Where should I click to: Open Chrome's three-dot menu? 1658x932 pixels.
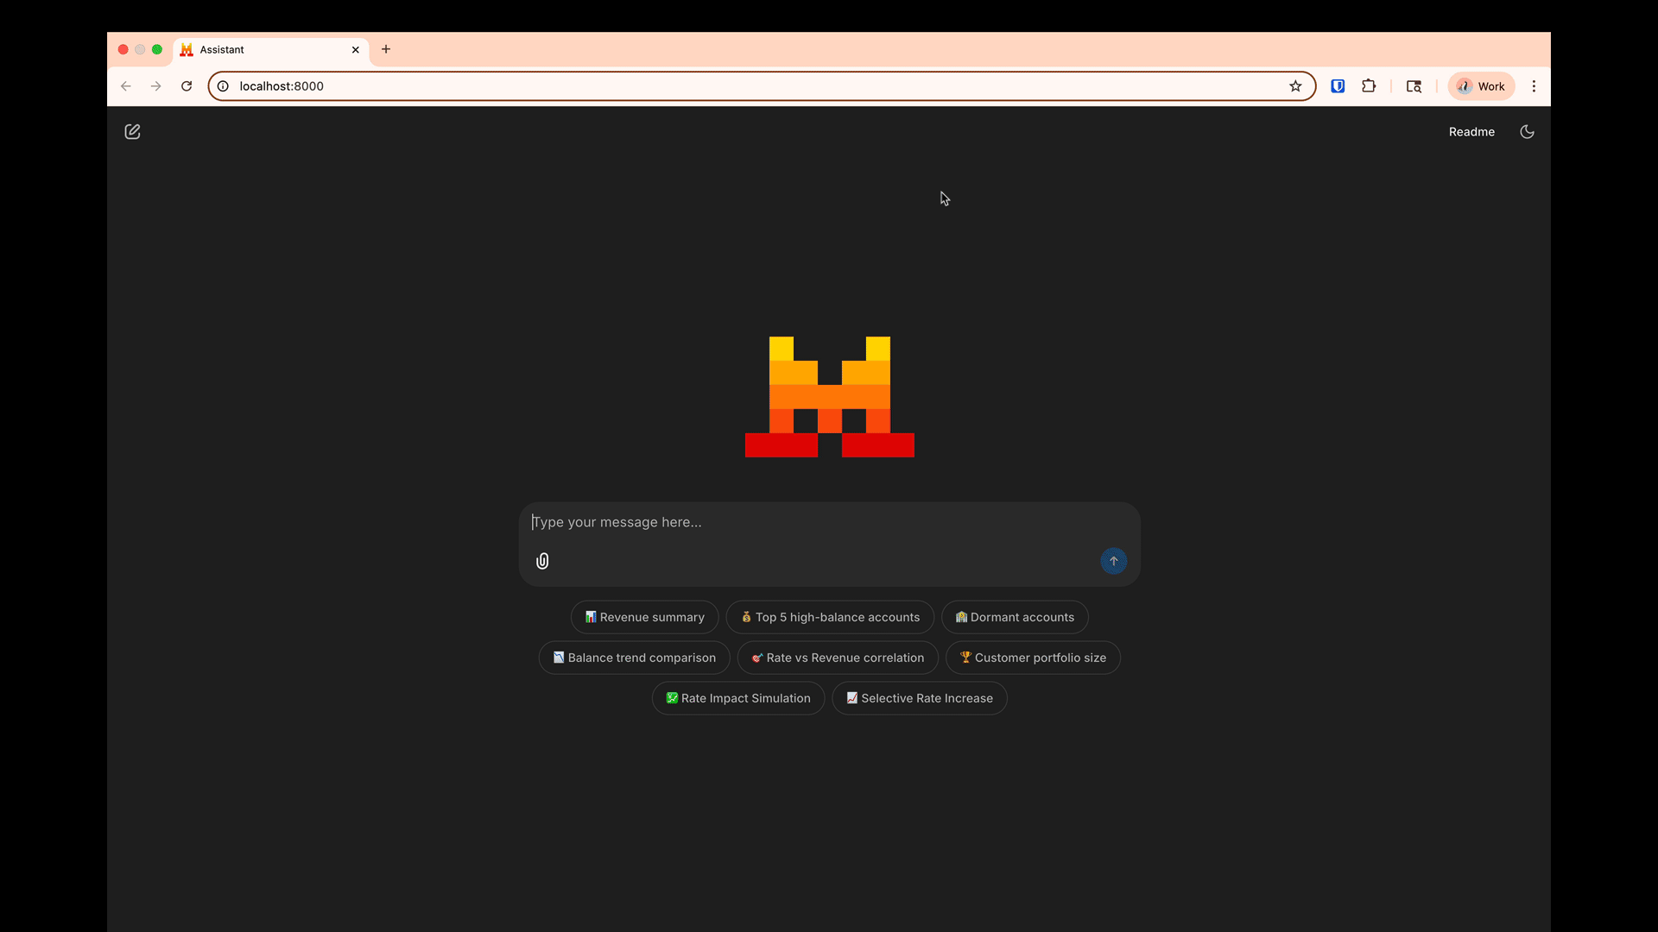(1534, 86)
